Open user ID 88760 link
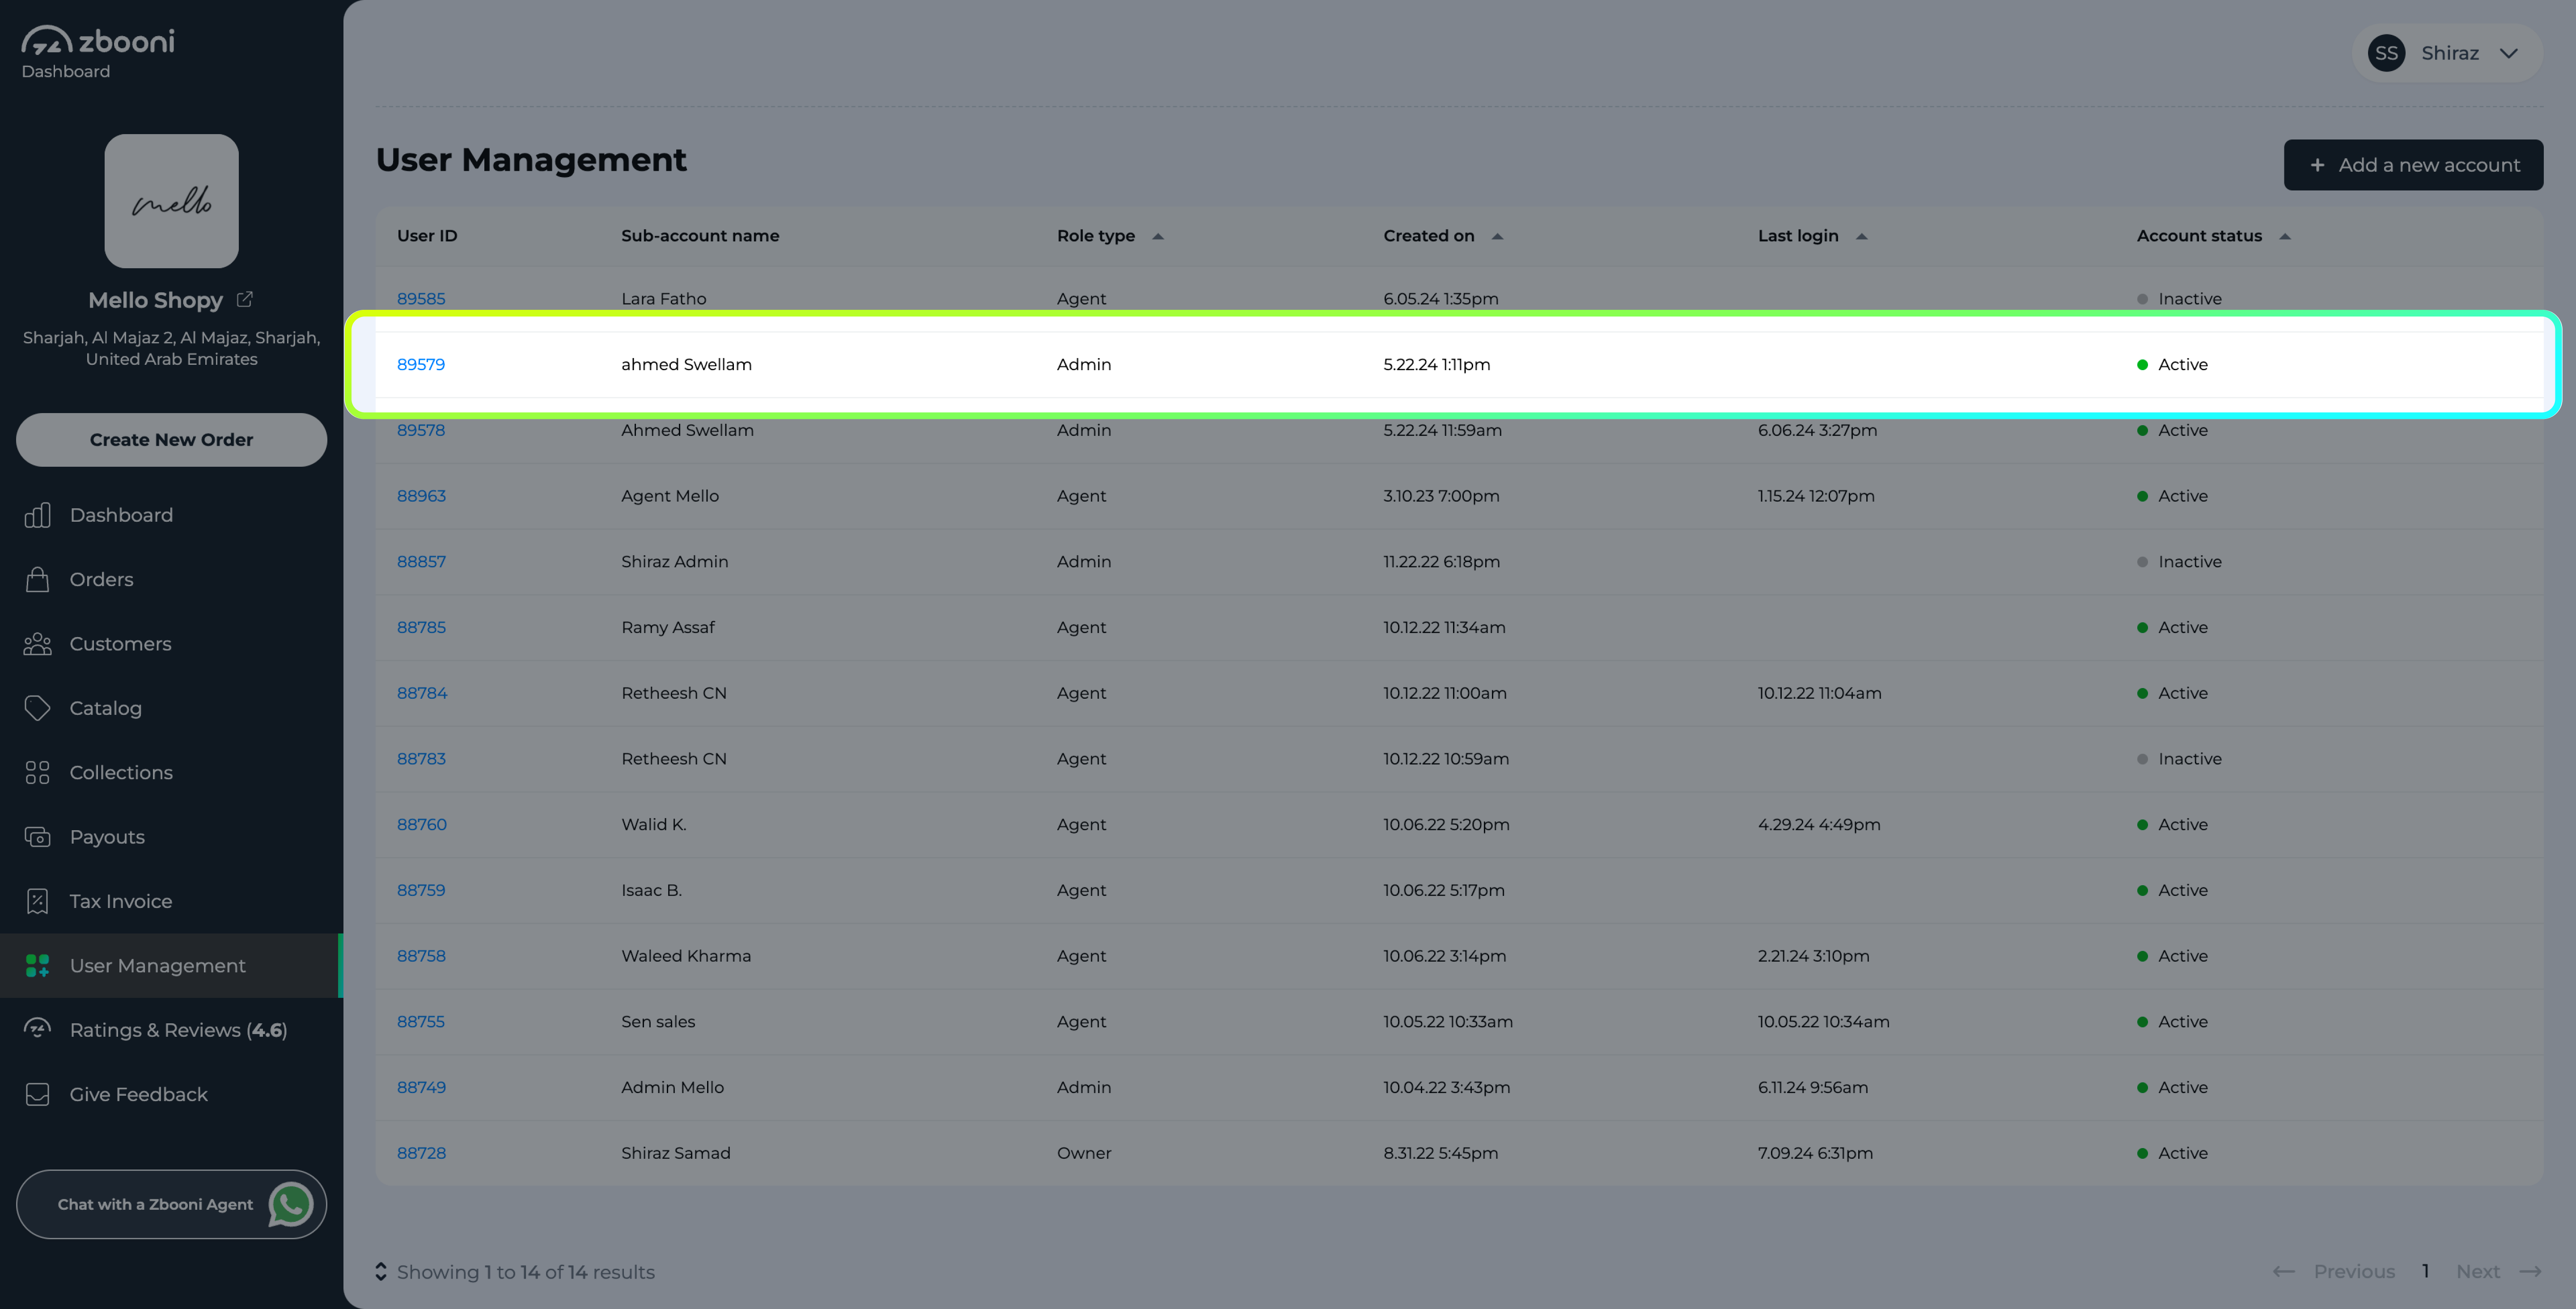Image resolution: width=2576 pixels, height=1309 pixels. coord(422,824)
